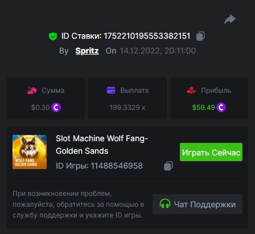Screen dimensions: 255x234
Task: Click the purple Выплата card icon
Action: pyautogui.click(x=111, y=91)
